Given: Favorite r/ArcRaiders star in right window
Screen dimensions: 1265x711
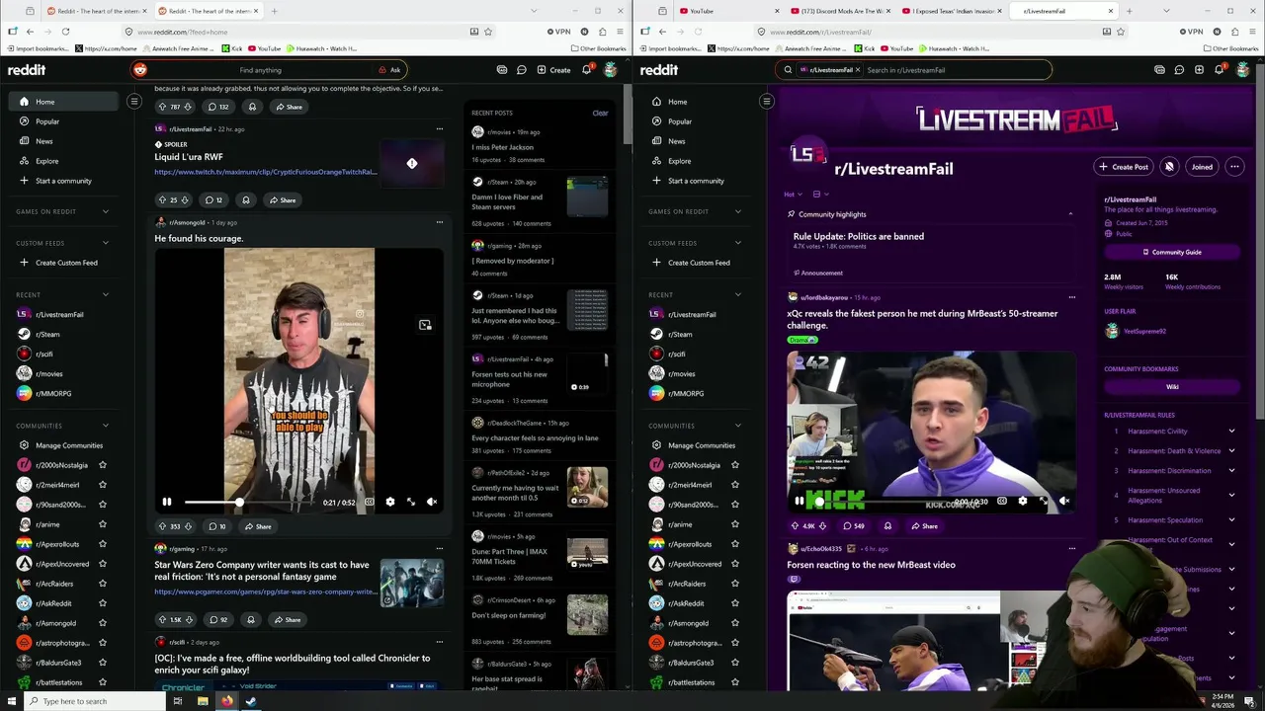Looking at the screenshot, I should point(735,584).
